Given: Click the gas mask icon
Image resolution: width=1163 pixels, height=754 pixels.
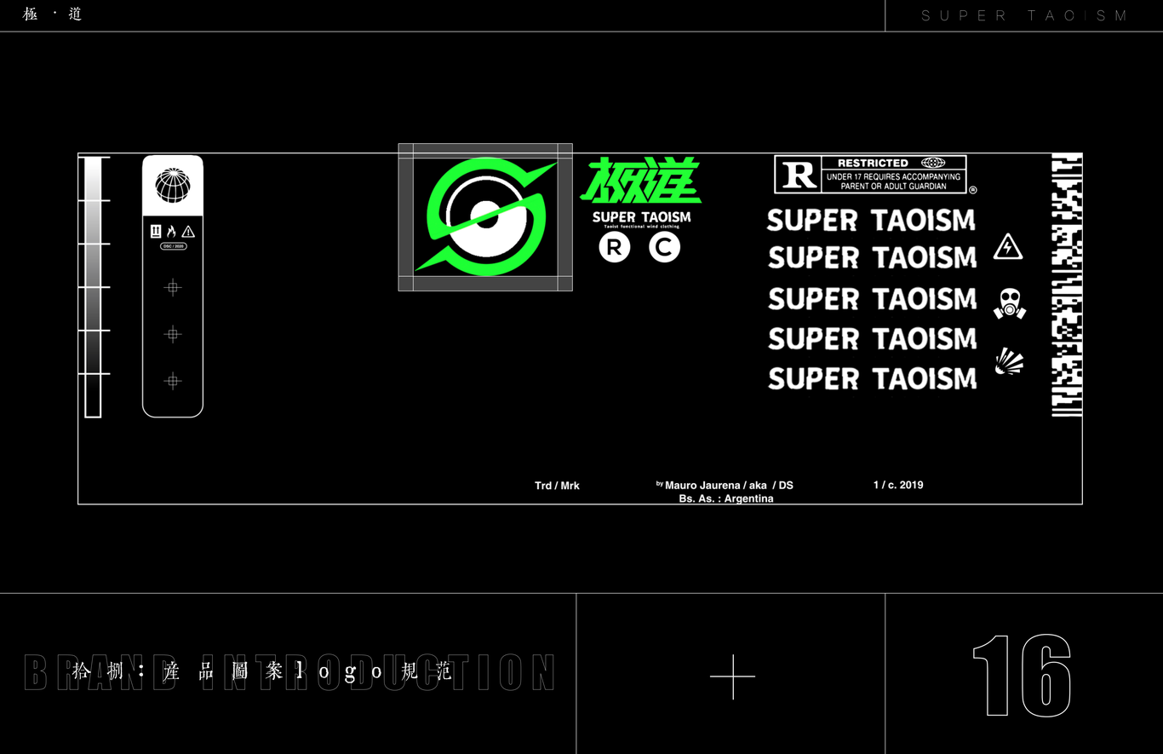Looking at the screenshot, I should (x=1010, y=303).
